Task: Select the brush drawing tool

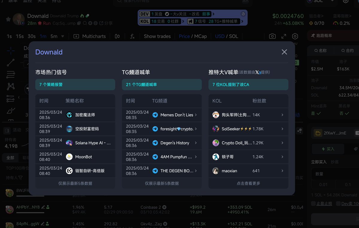Action: (x=11, y=111)
